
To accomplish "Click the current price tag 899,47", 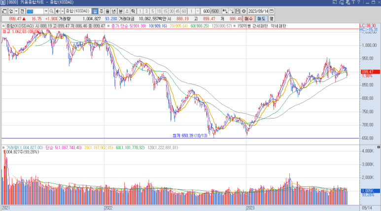I will pos(370,72).
